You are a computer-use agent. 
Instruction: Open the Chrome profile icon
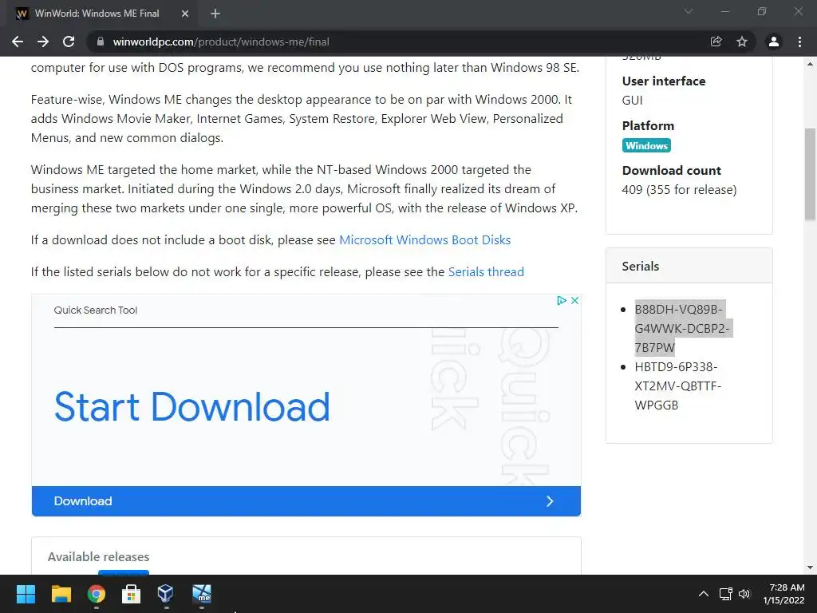point(774,42)
